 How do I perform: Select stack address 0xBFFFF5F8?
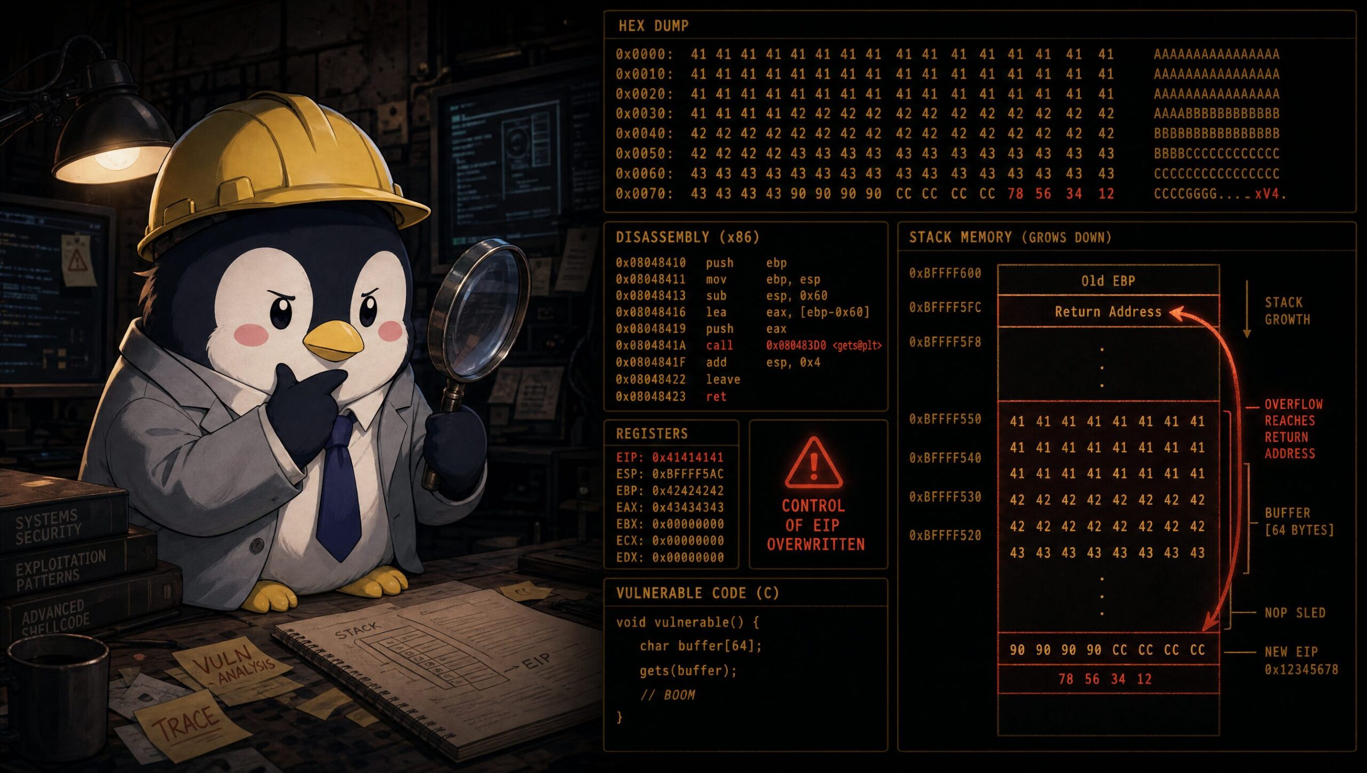pos(945,342)
